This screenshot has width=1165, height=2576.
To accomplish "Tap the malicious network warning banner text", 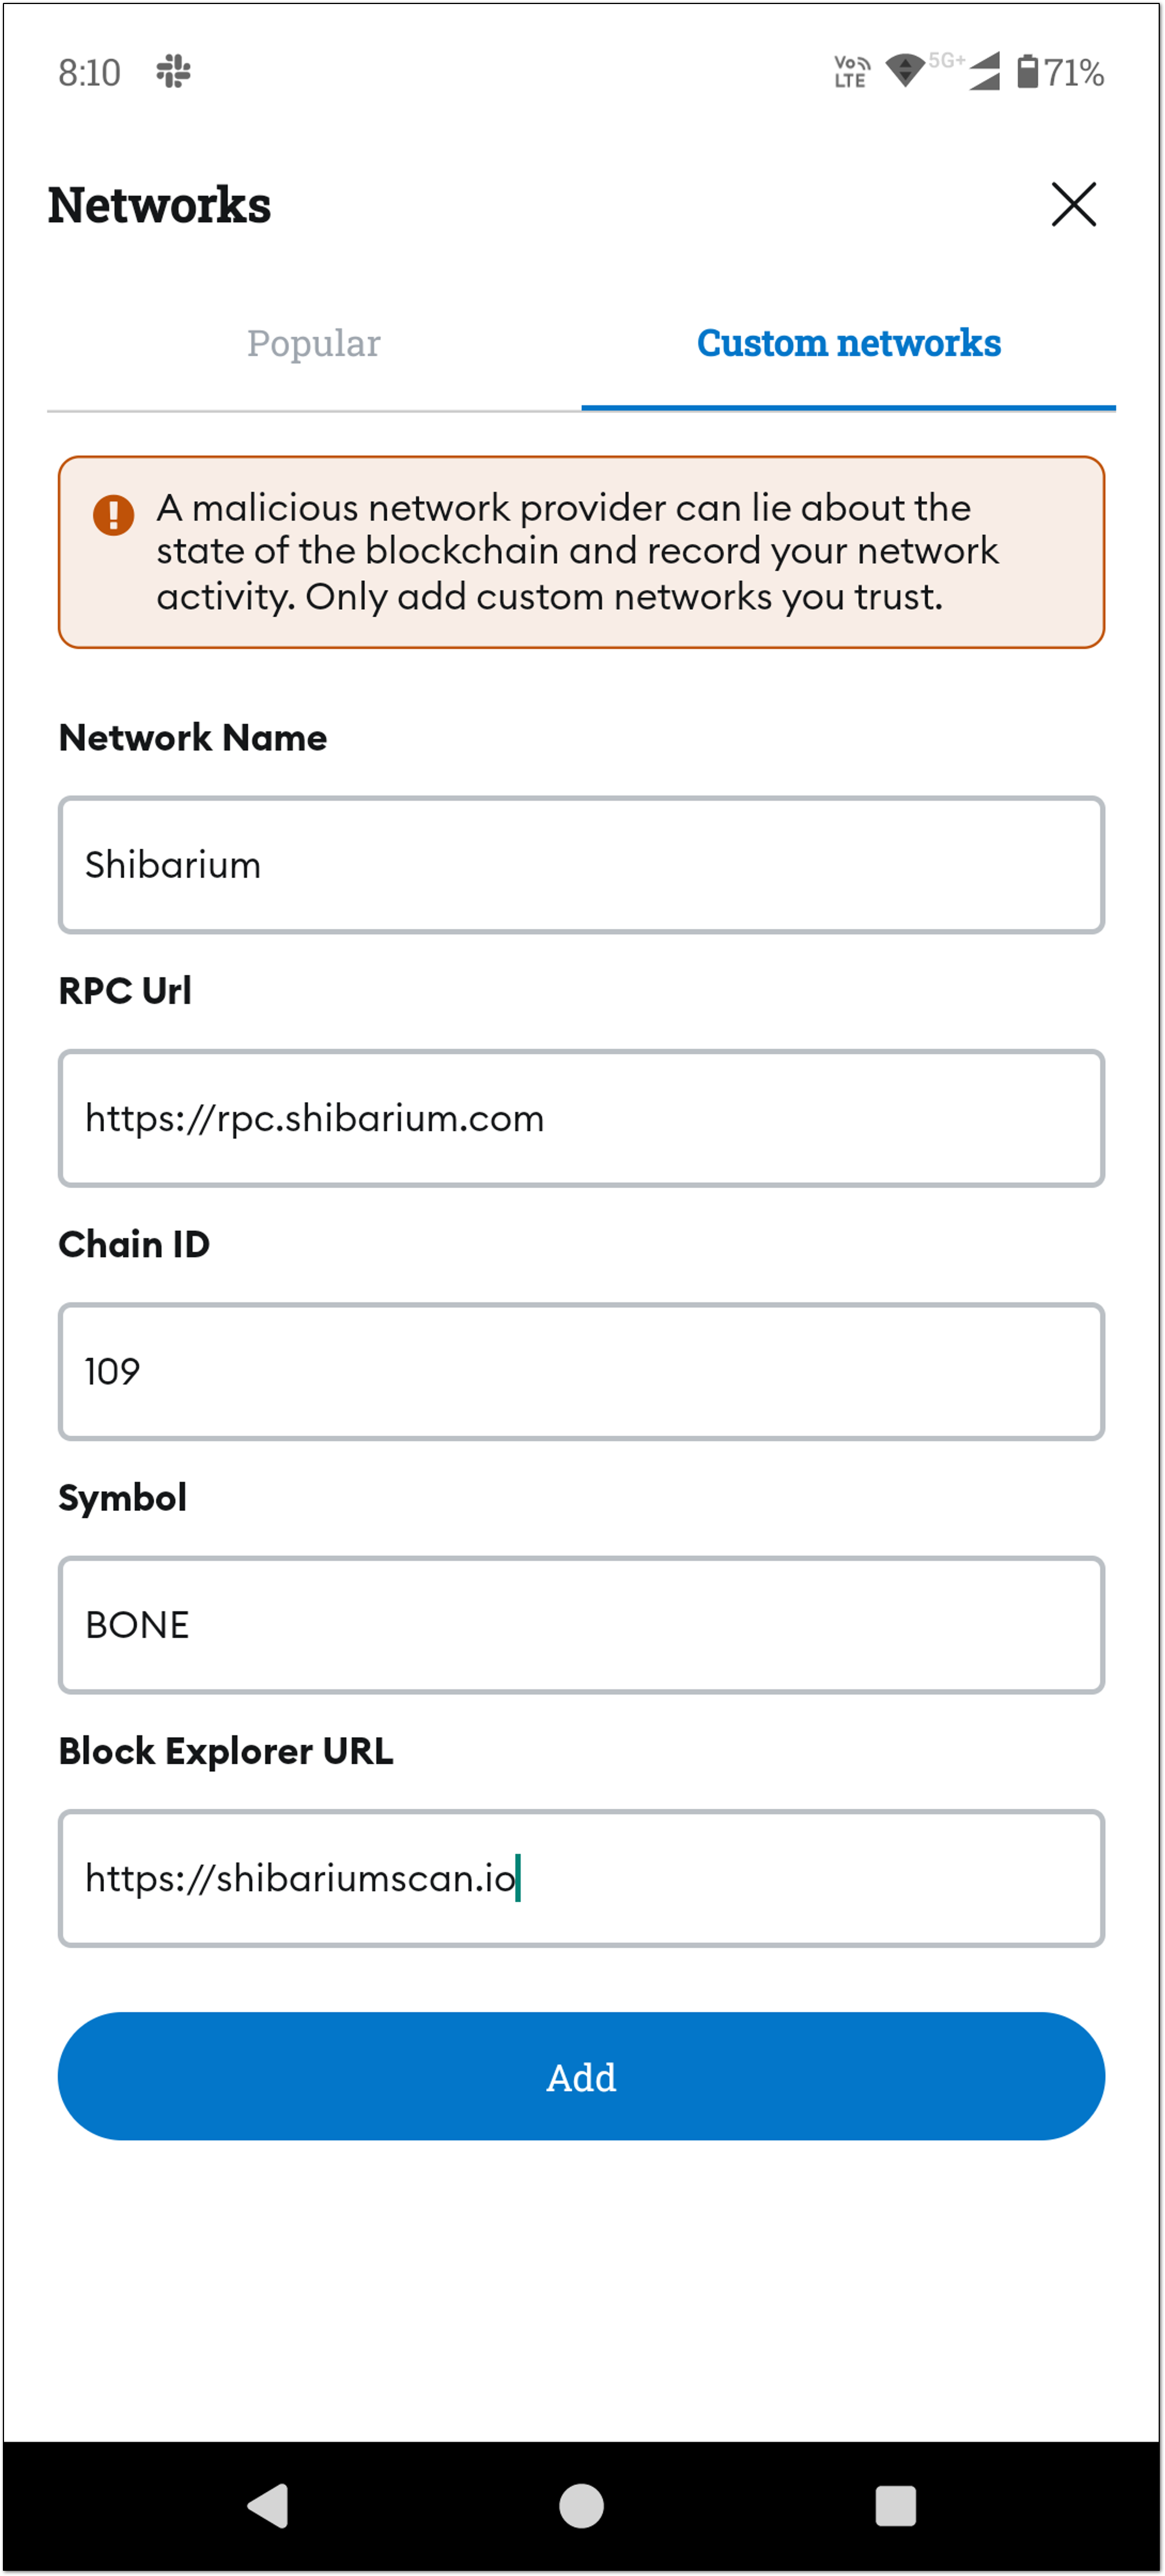I will tap(577, 552).
